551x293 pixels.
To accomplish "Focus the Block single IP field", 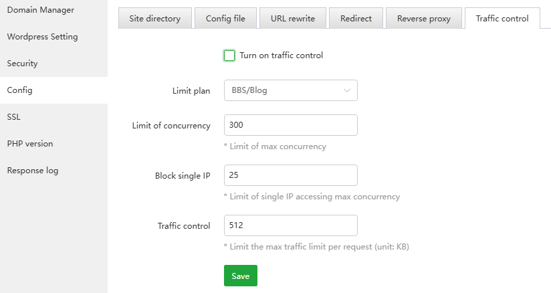I will tap(290, 175).
